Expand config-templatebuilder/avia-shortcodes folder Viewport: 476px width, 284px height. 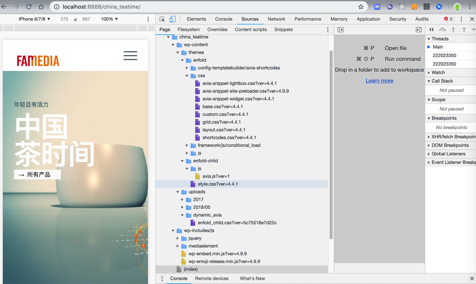187,68
